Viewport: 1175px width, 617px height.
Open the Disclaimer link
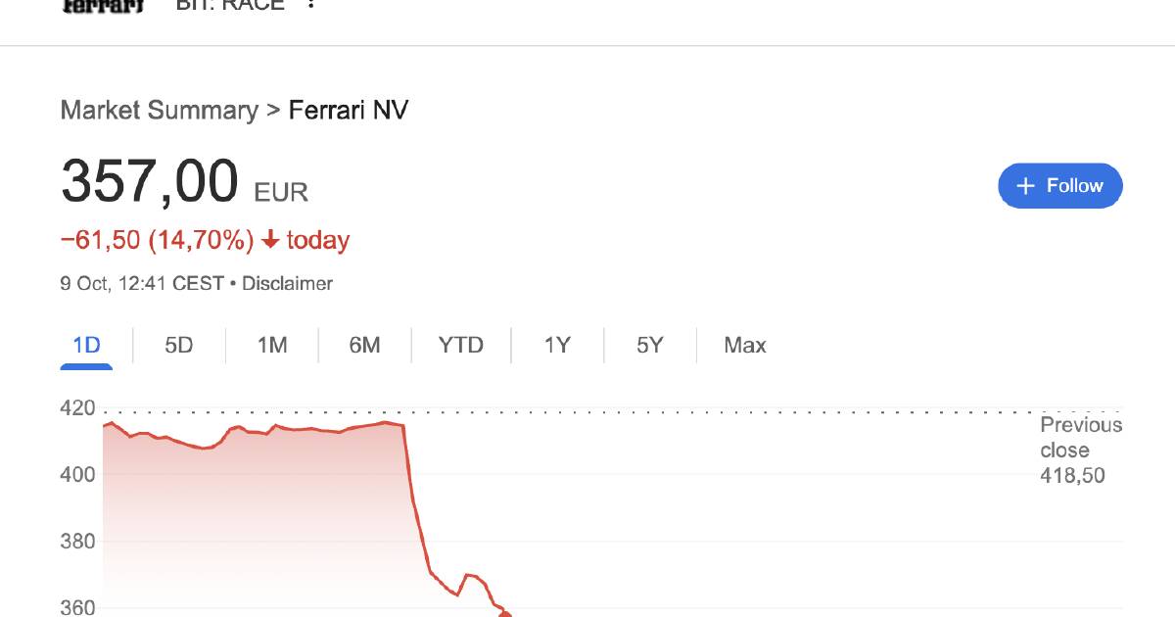point(287,284)
